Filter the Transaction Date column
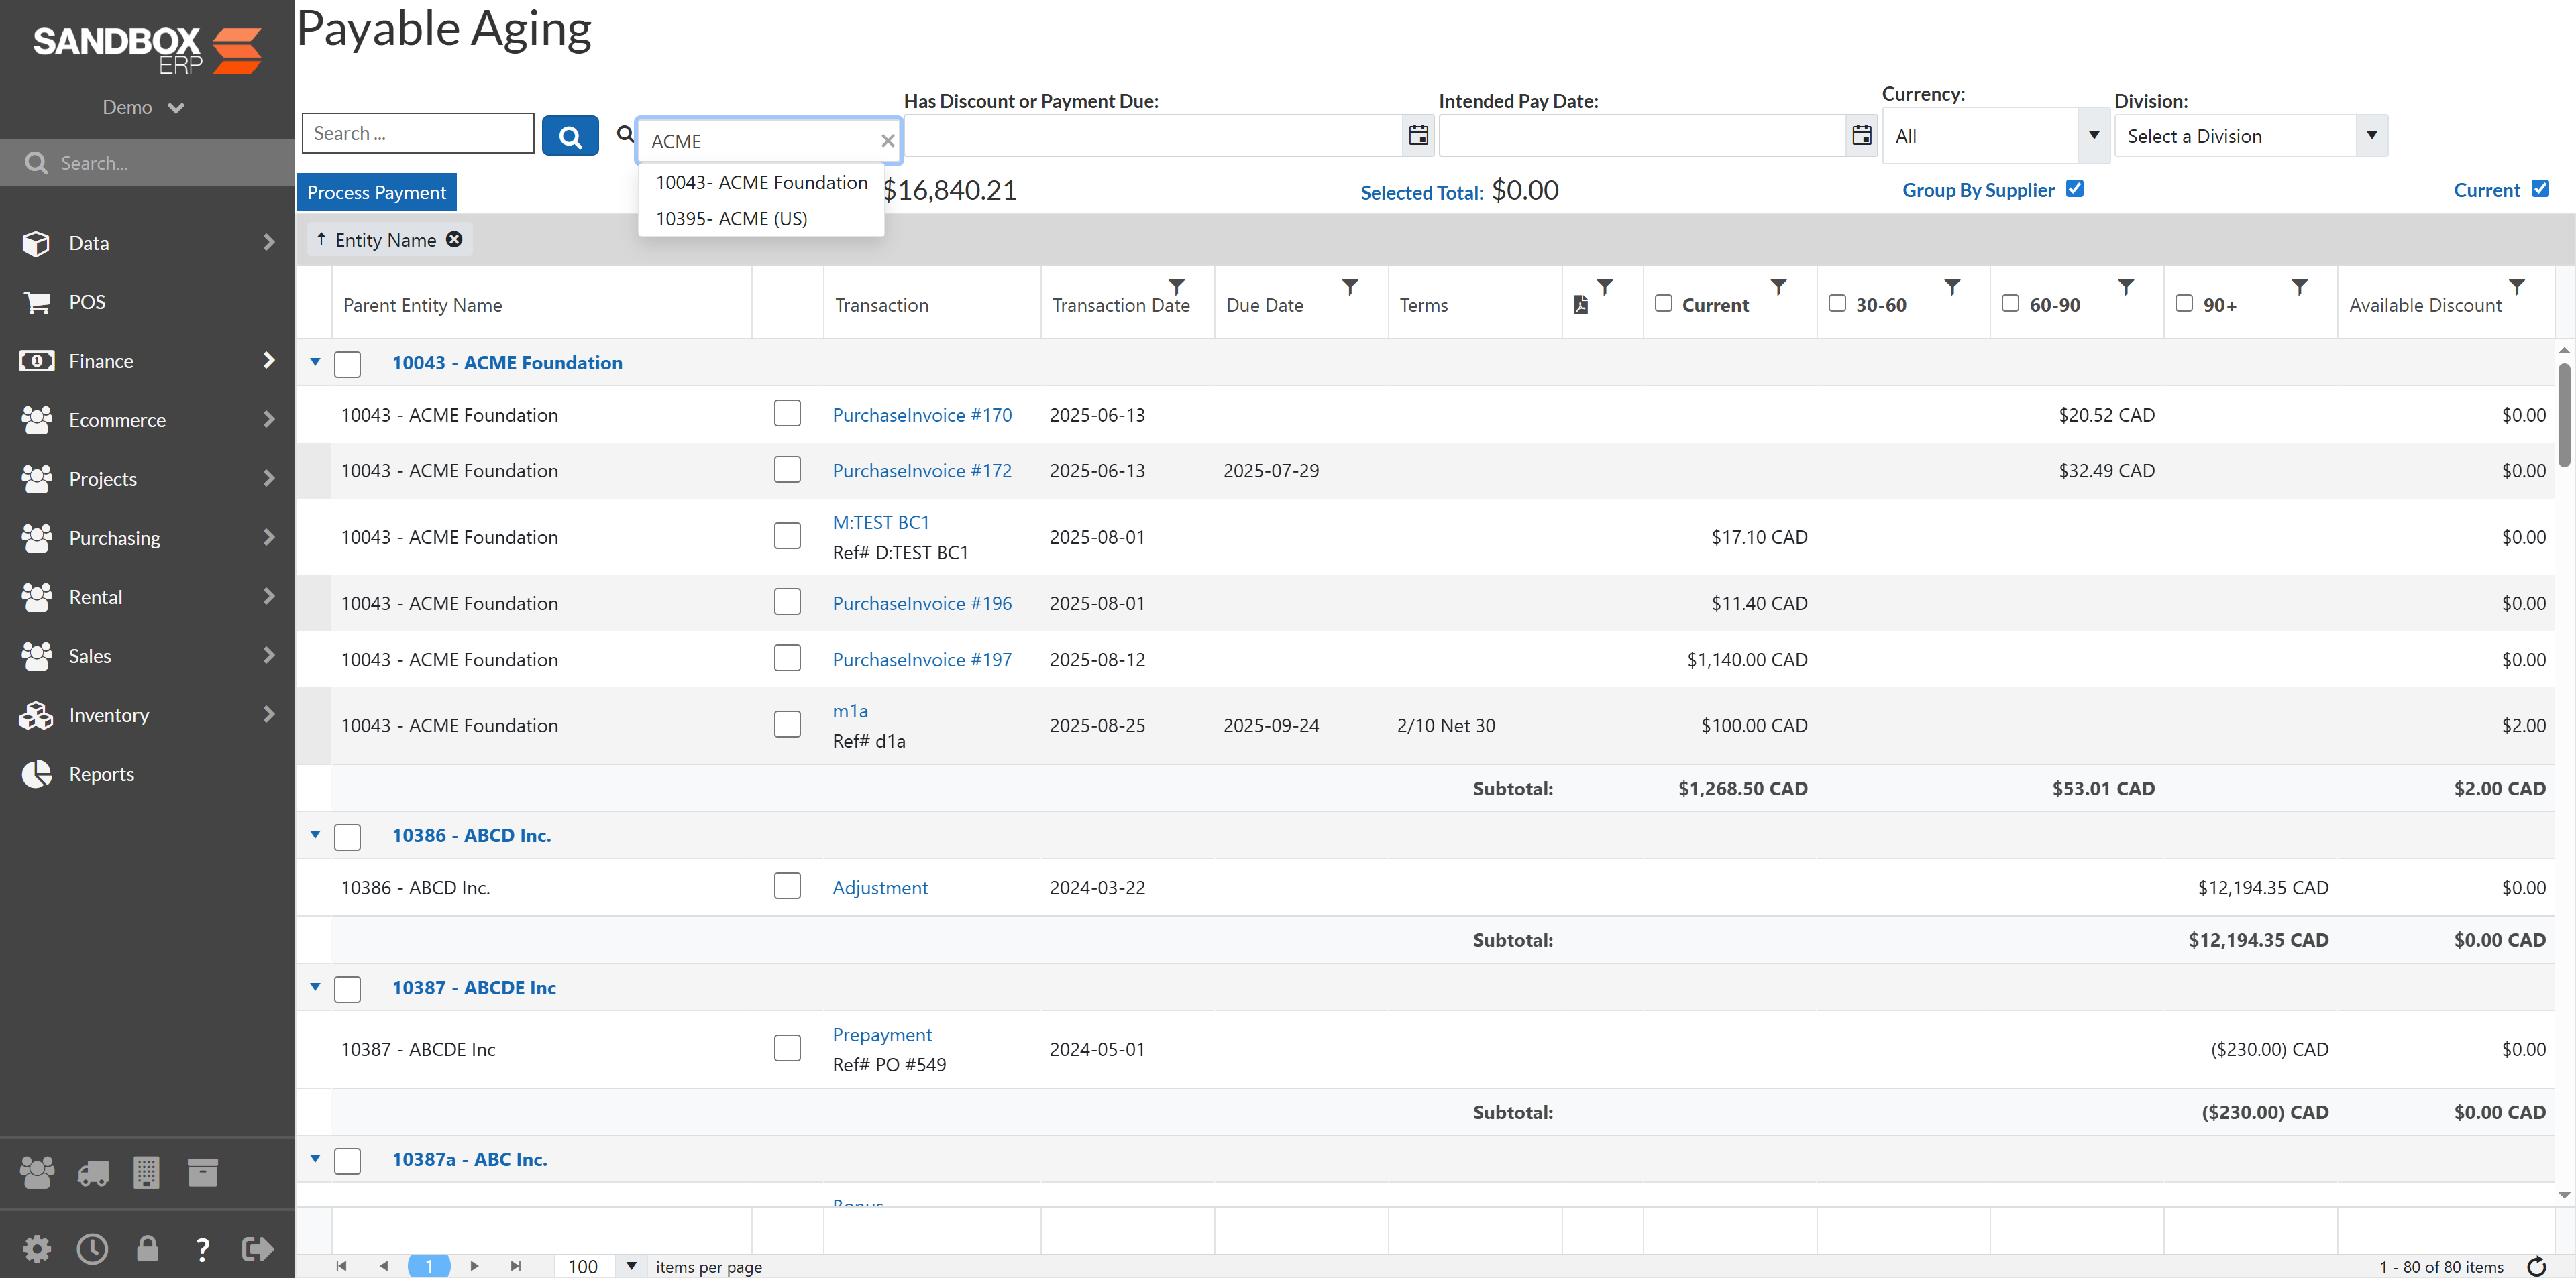The width and height of the screenshot is (2576, 1278). pyautogui.click(x=1177, y=287)
